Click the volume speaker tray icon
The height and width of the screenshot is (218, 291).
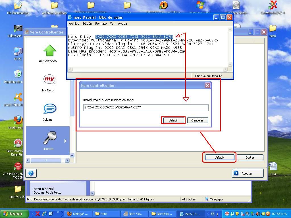258,214
